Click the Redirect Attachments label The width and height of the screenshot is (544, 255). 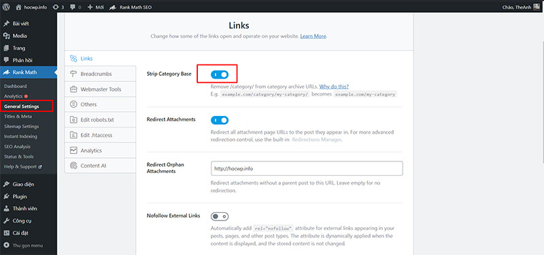point(171,119)
